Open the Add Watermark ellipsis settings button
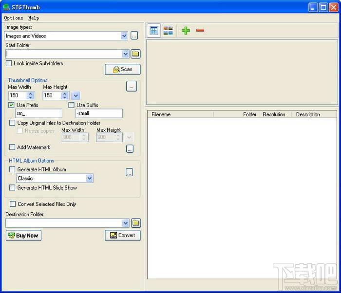This screenshot has width=341, height=293. pyautogui.click(x=130, y=148)
